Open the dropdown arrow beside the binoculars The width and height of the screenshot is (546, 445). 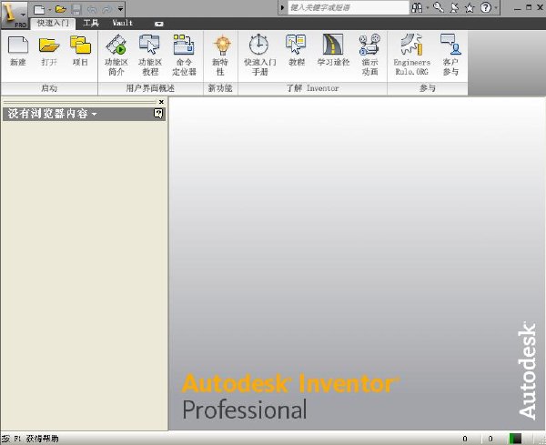(428, 7)
